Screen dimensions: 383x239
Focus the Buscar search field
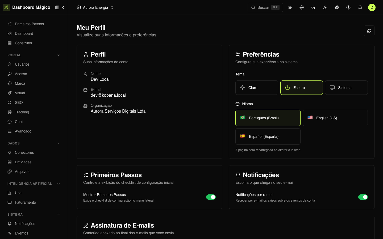point(265,7)
